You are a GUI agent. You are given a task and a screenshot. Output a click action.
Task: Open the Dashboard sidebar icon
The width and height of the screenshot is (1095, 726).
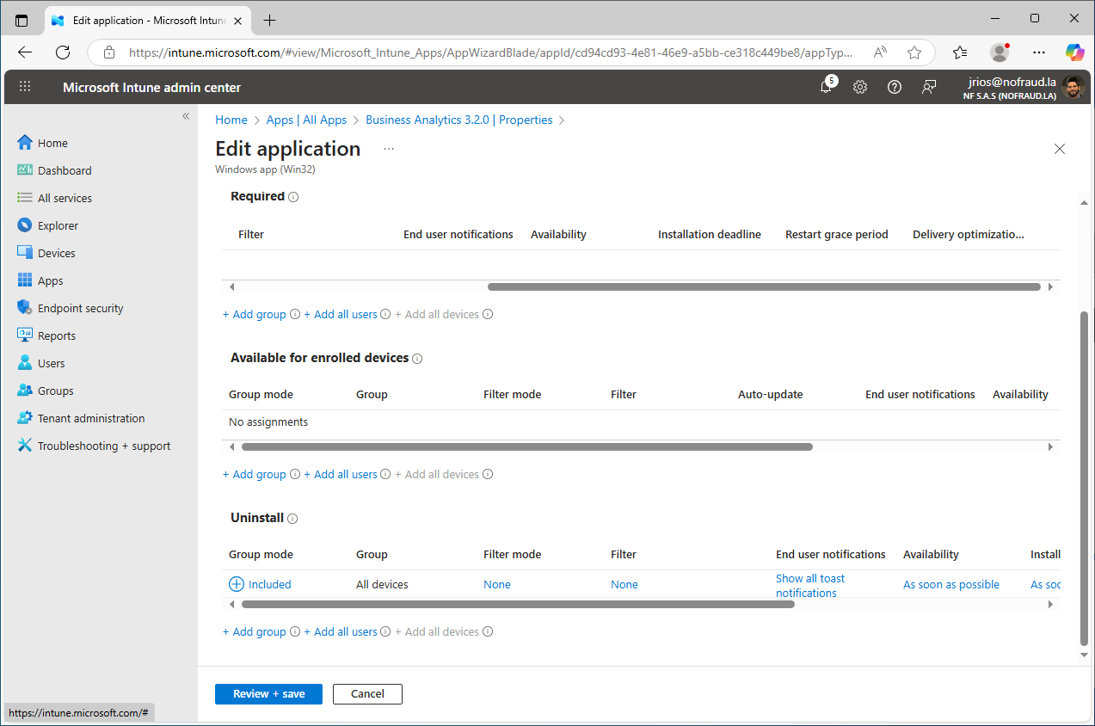[25, 170]
